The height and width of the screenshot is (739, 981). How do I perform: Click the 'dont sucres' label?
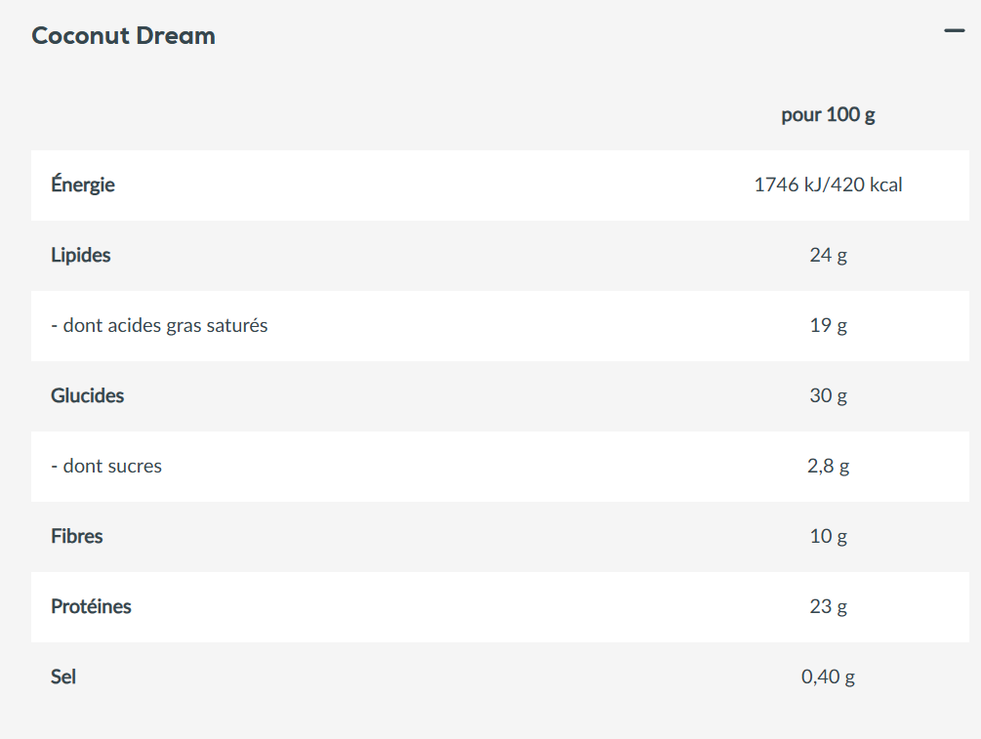(x=106, y=466)
